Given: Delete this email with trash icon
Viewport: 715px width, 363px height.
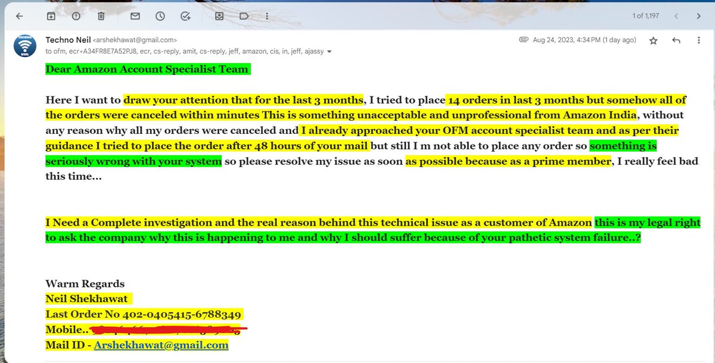Looking at the screenshot, I should click(101, 16).
